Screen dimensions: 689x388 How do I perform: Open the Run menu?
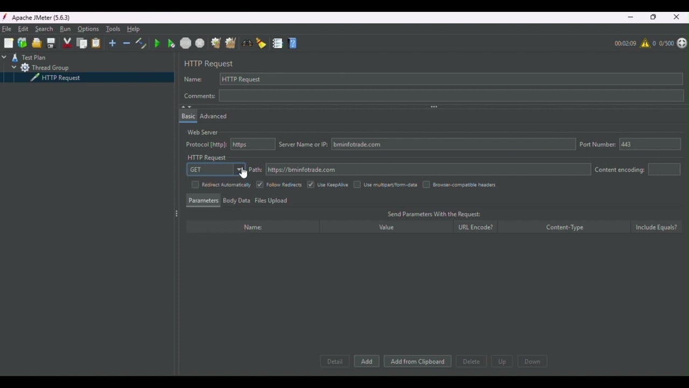[65, 29]
